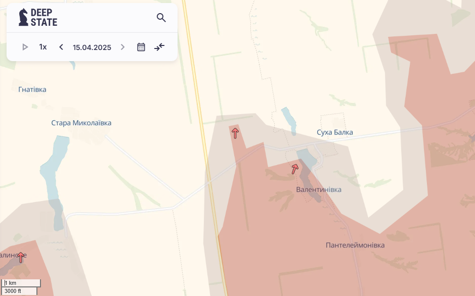This screenshot has height=296, width=475.
Task: Click the scale bar showing 1 km
Action: 21,283
